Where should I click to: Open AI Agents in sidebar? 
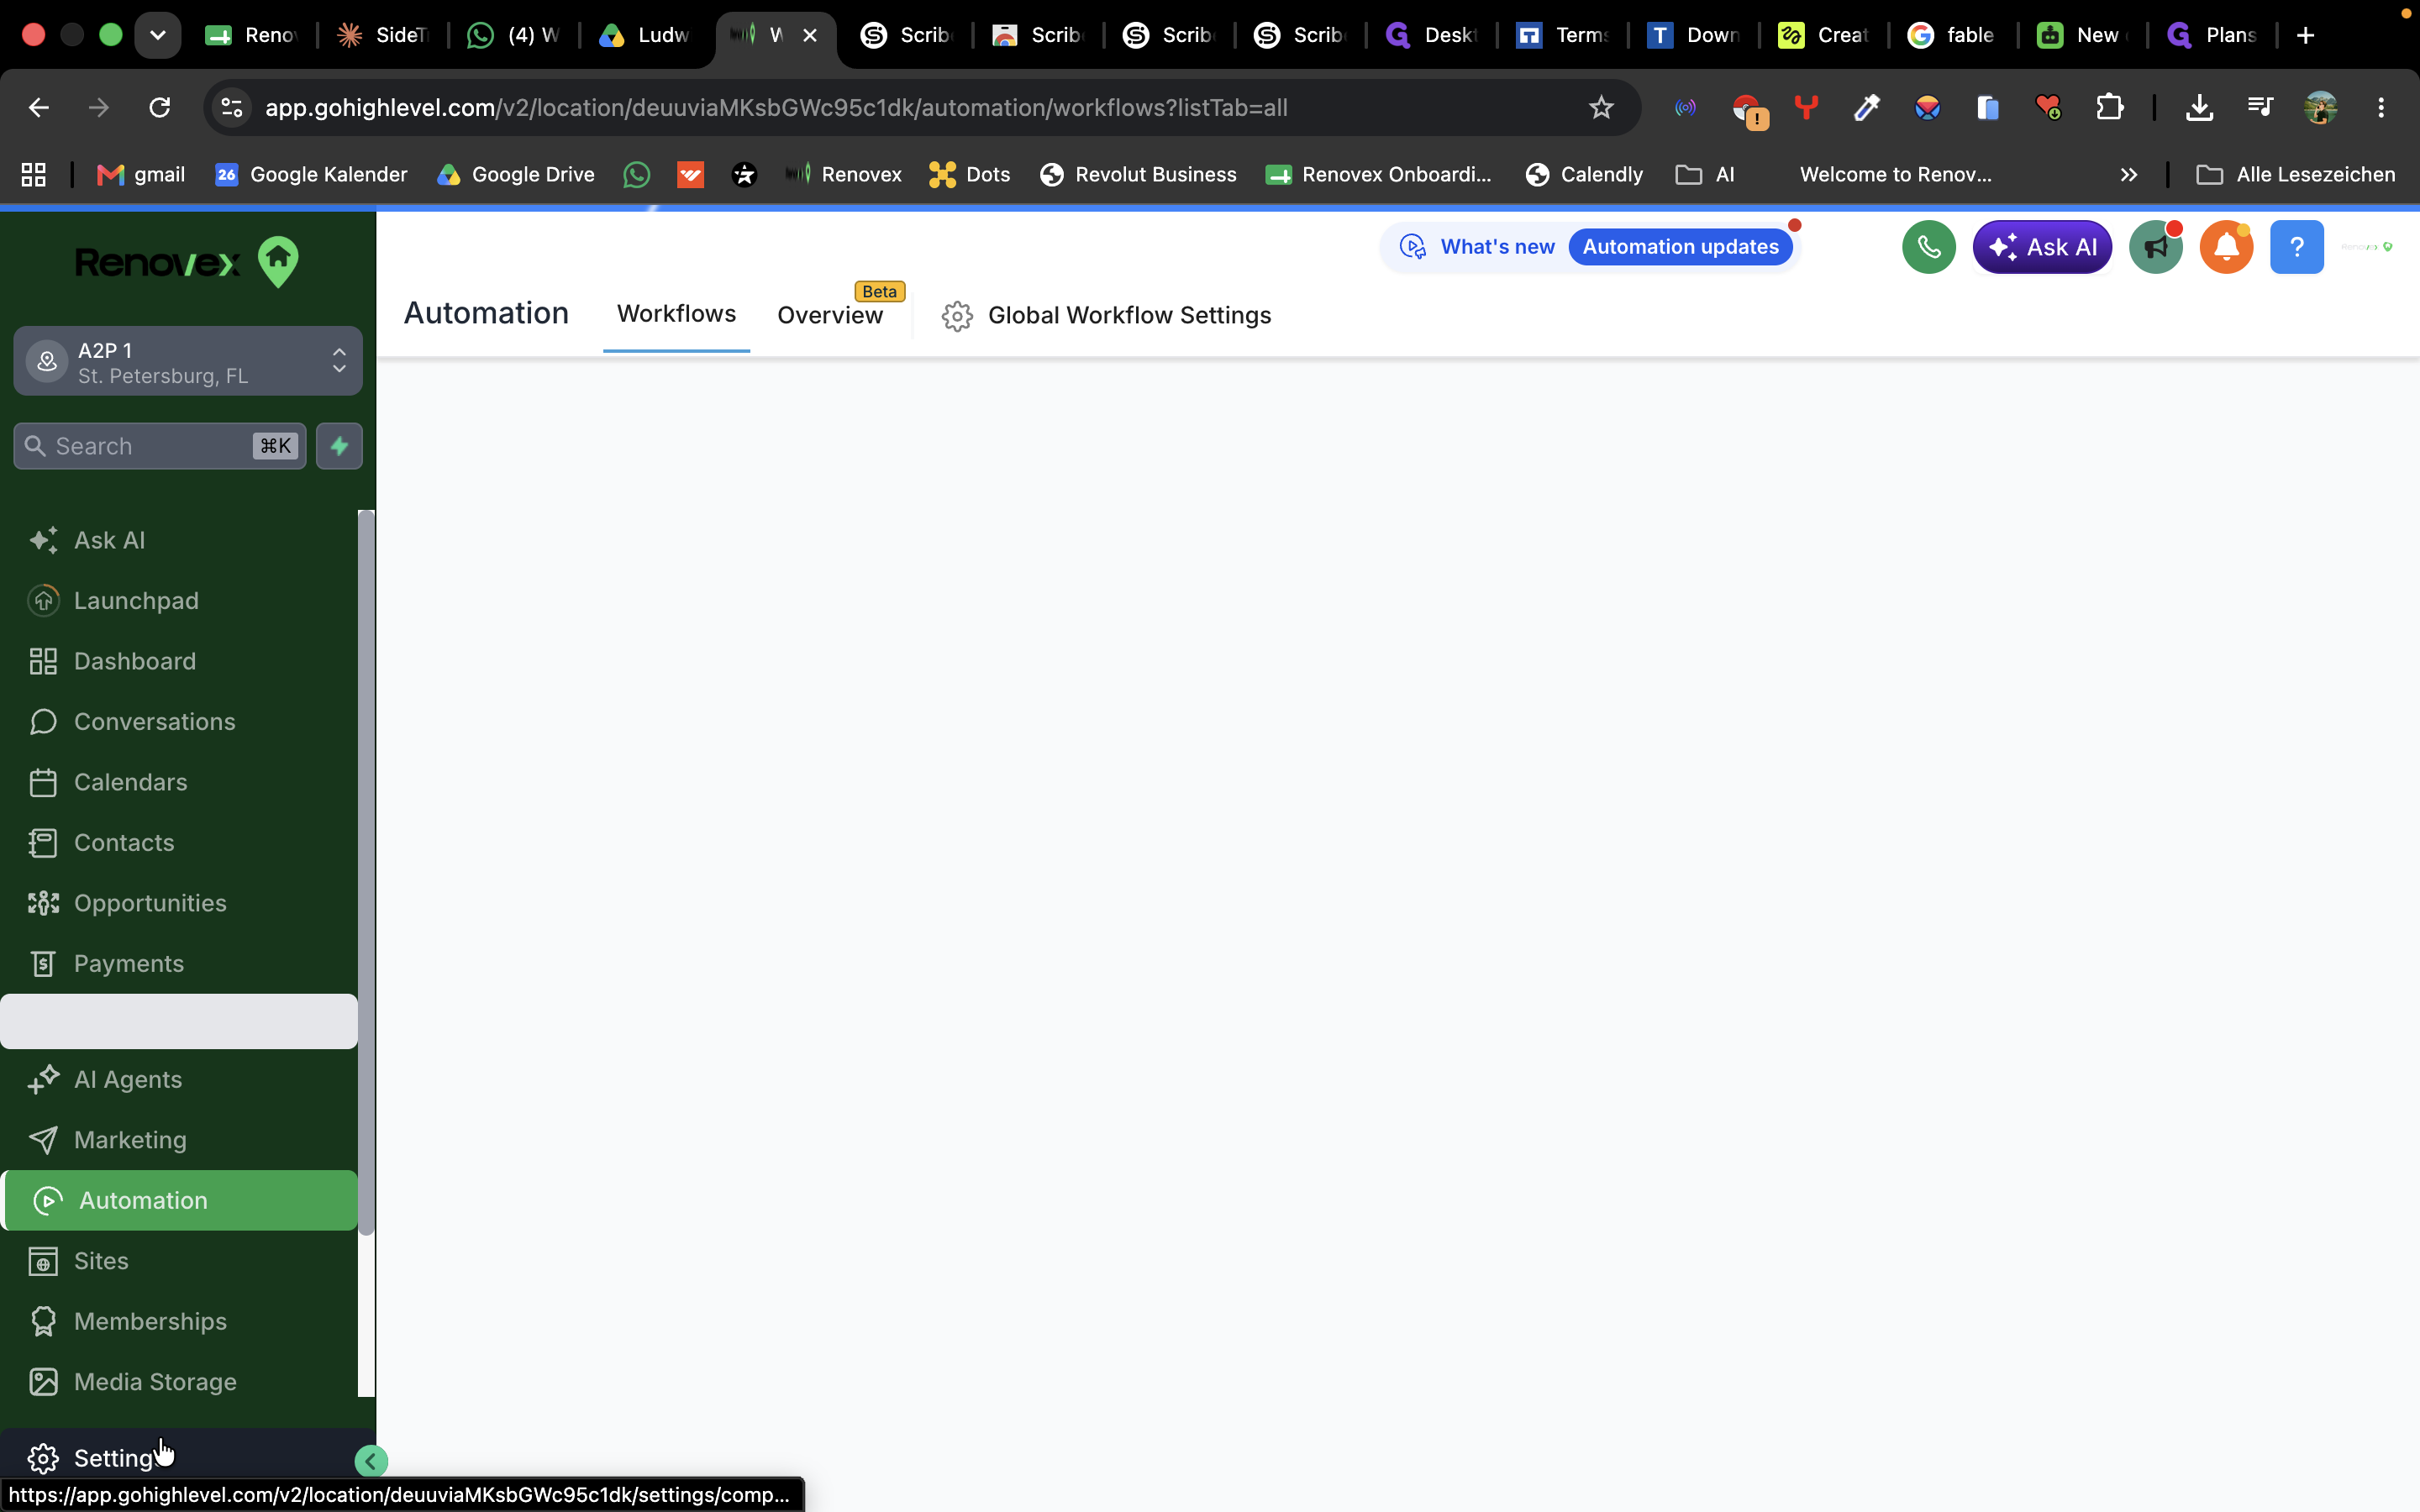coord(178,1080)
